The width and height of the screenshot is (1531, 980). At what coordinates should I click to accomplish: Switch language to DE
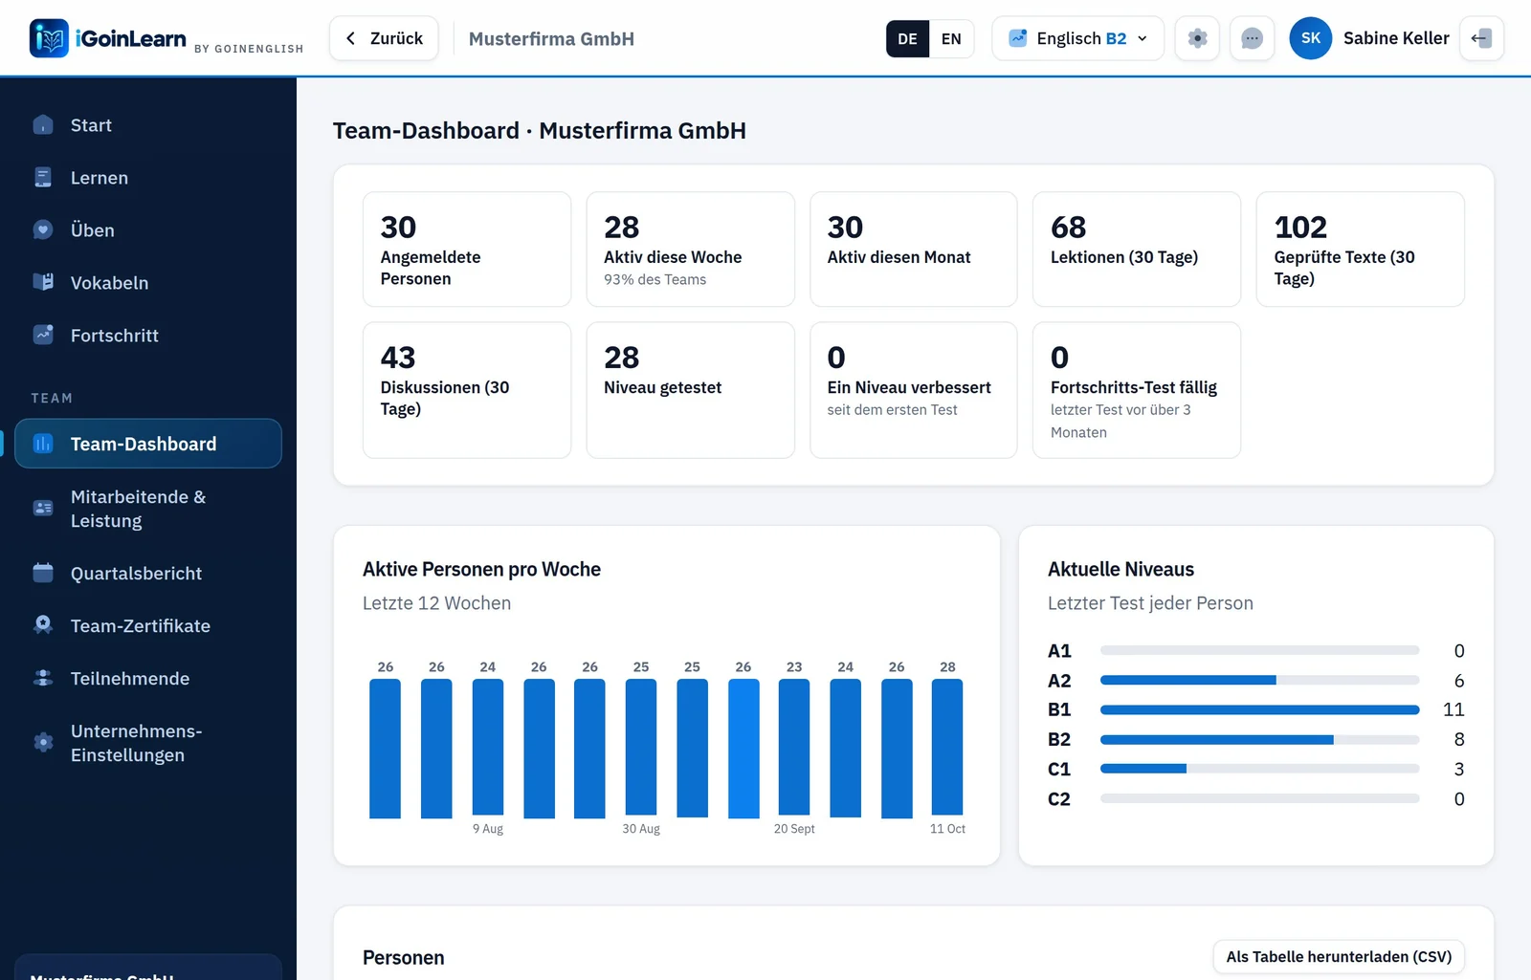[x=907, y=38]
